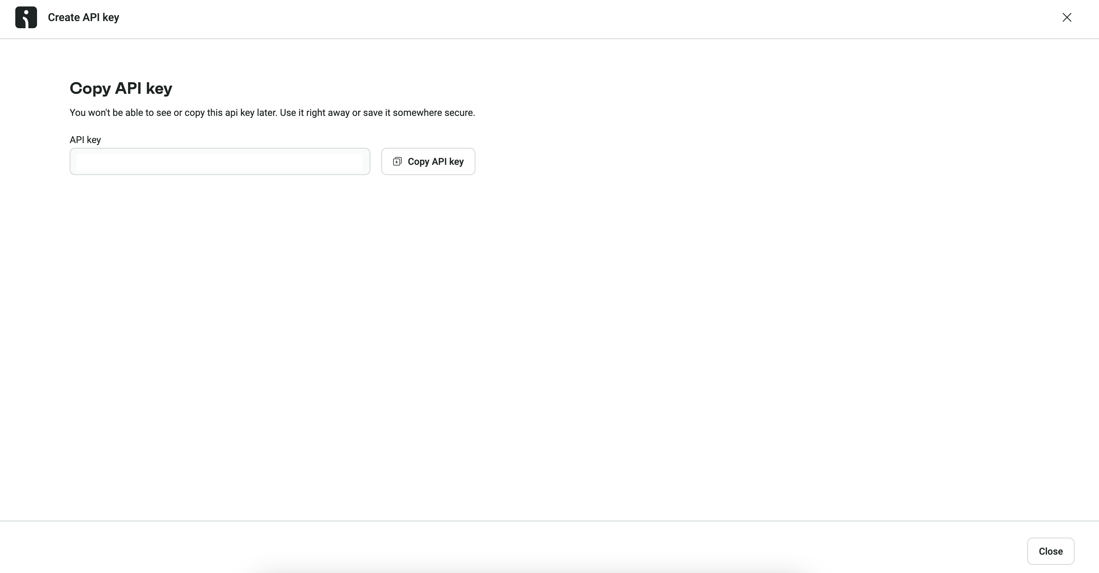The height and width of the screenshot is (573, 1099).
Task: Click the dark square logo next to the title
Action: coord(26,17)
